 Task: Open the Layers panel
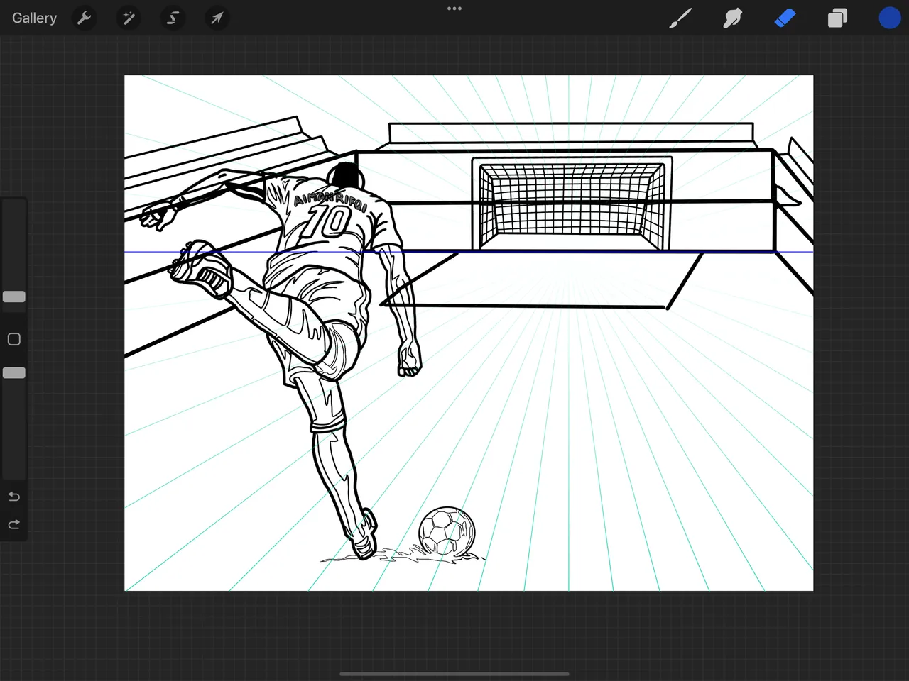click(837, 18)
